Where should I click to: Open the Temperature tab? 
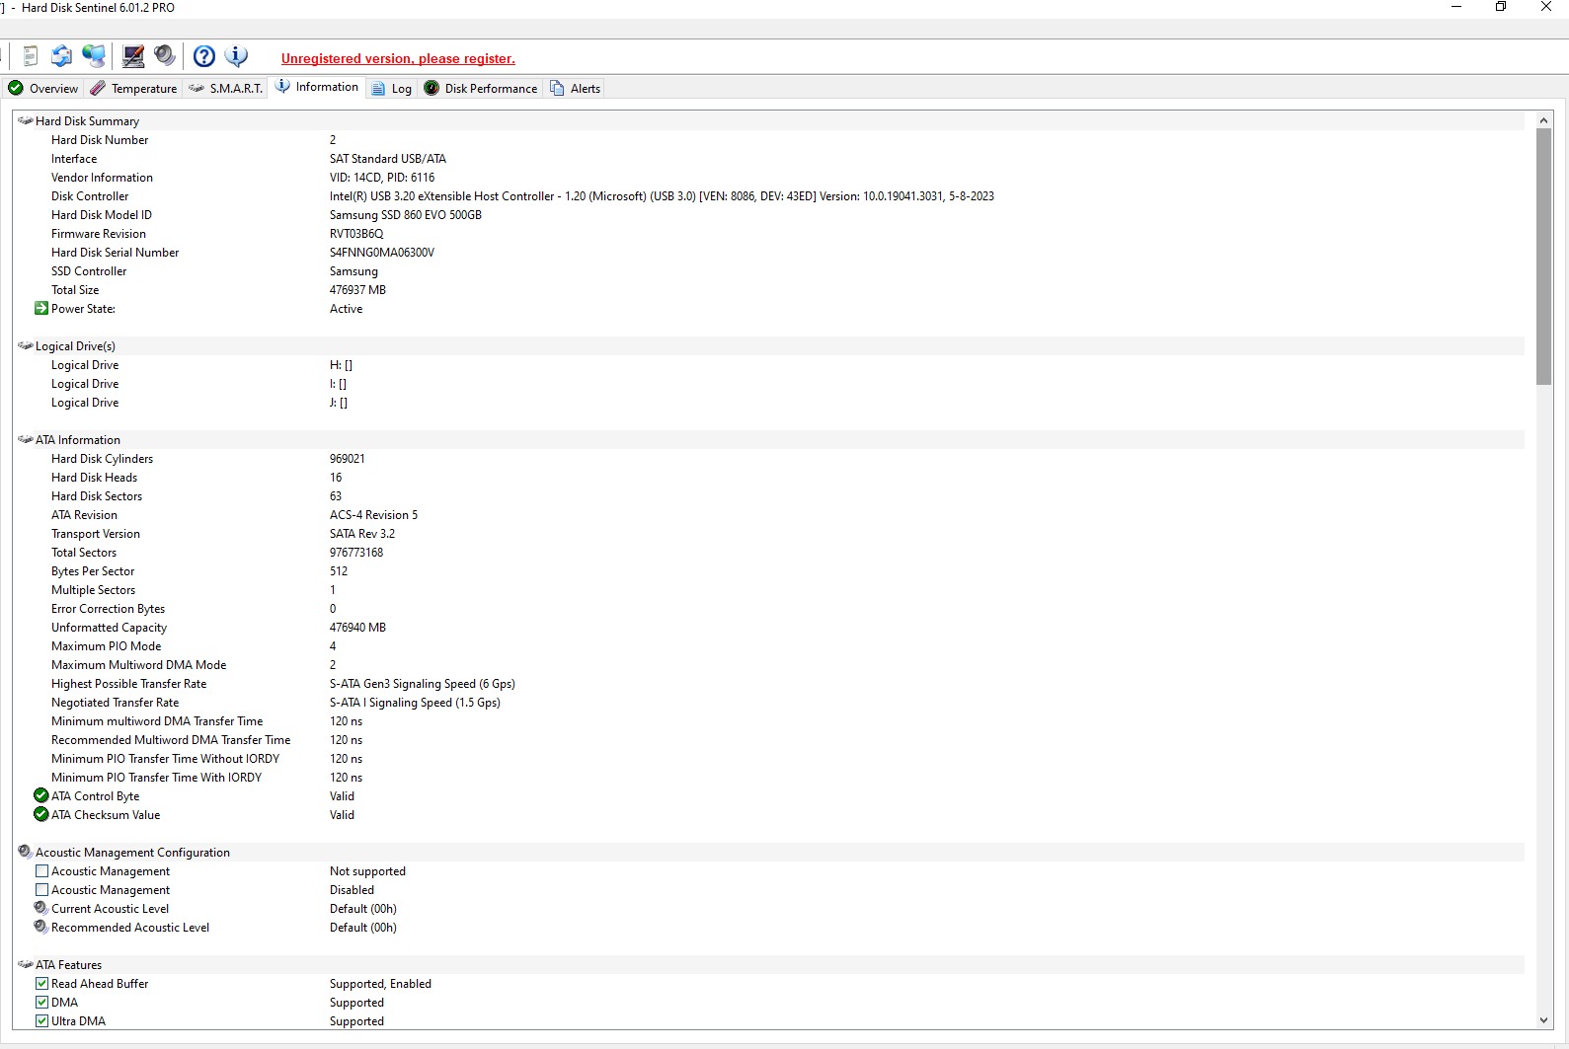(133, 88)
